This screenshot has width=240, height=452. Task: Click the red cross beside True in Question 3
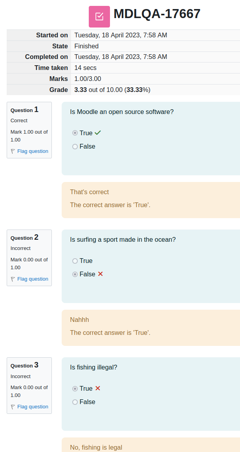click(x=98, y=388)
